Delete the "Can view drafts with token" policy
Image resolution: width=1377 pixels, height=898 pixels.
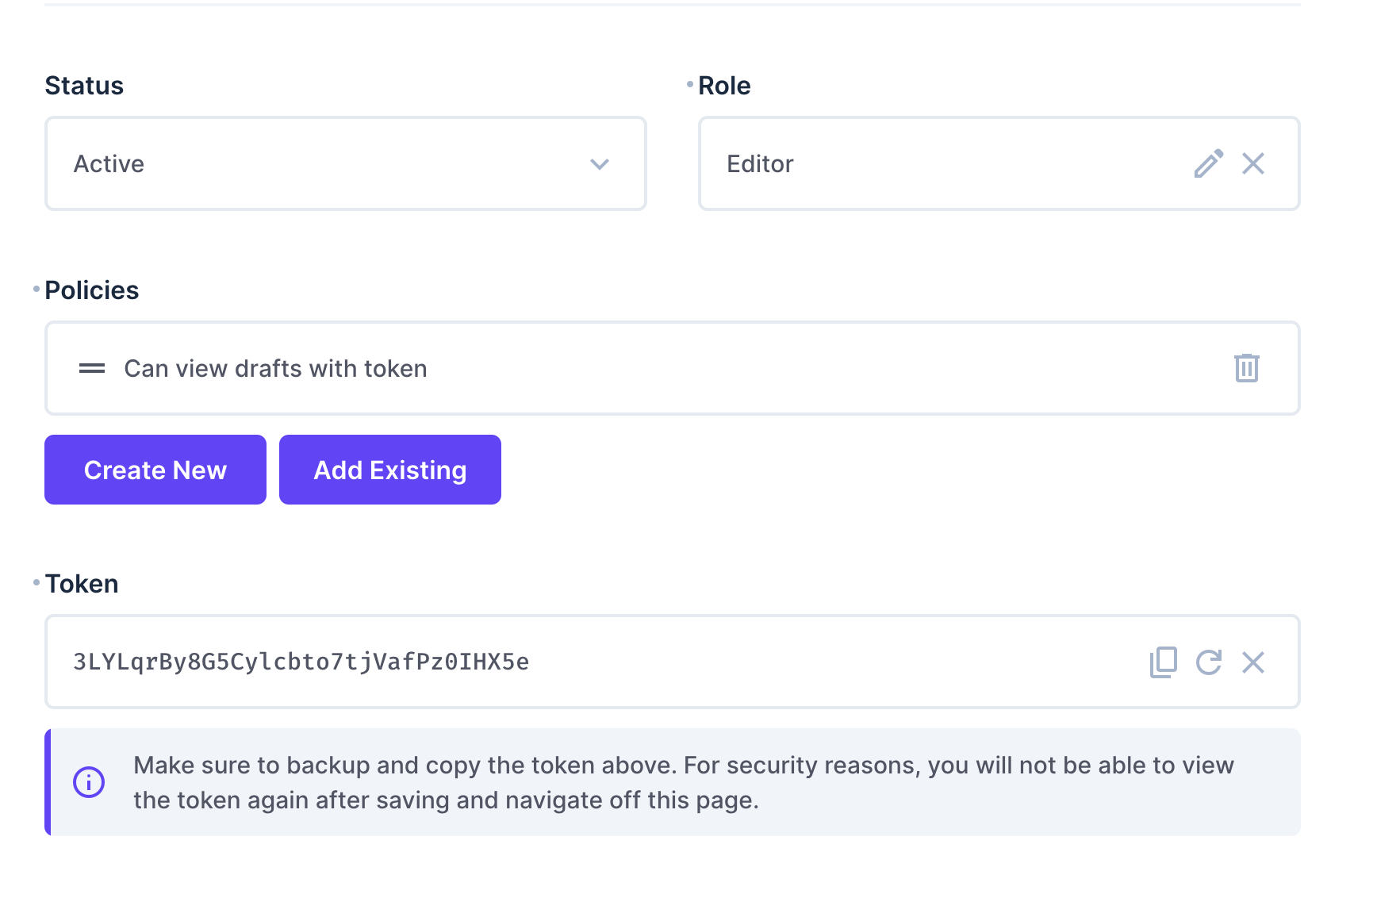(1246, 368)
